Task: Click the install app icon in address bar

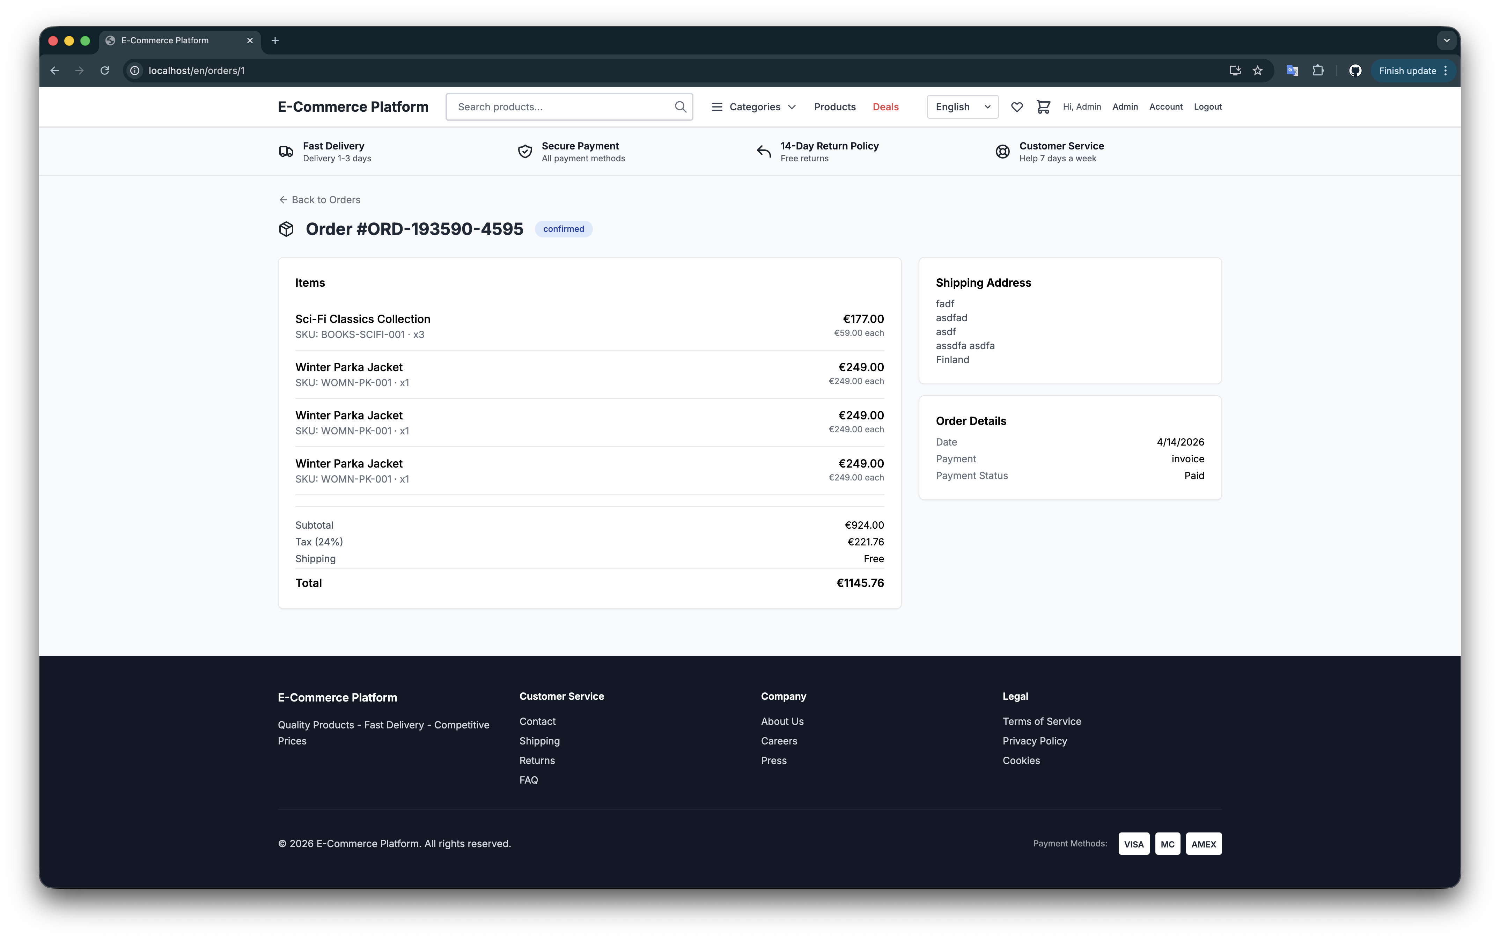Action: coord(1235,71)
